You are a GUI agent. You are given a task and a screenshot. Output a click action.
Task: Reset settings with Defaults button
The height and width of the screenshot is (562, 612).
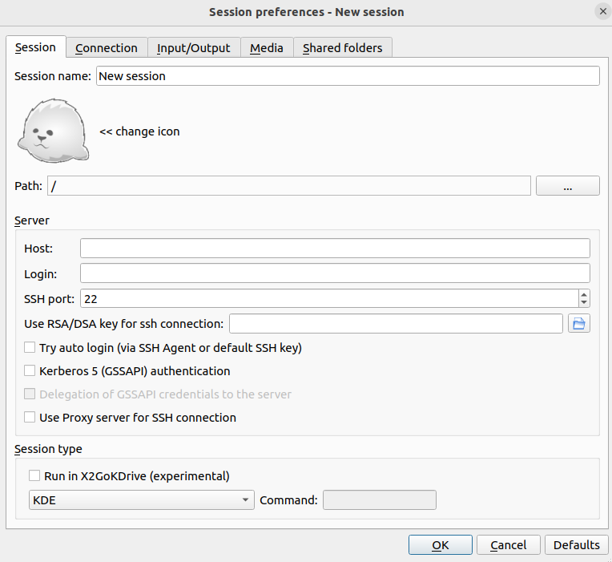pos(576,545)
